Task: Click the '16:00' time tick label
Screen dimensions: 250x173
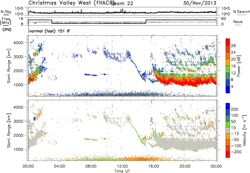Action: click(x=153, y=166)
